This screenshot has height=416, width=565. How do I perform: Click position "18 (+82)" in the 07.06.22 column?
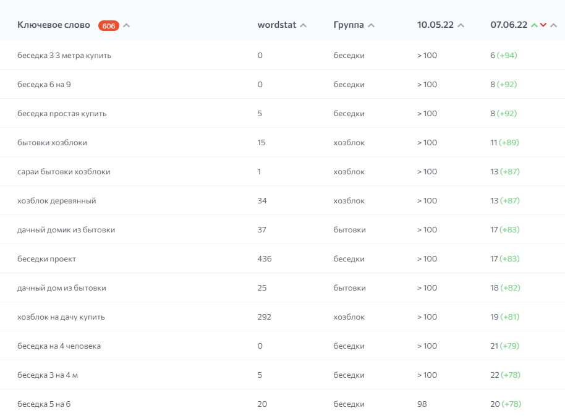pyautogui.click(x=505, y=288)
